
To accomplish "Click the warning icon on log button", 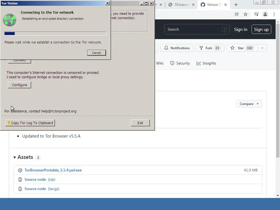I will point(9,123).
